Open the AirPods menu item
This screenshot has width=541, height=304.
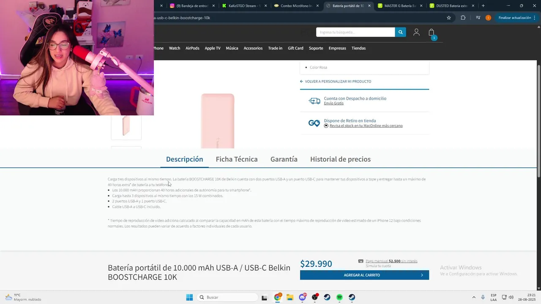tap(192, 48)
